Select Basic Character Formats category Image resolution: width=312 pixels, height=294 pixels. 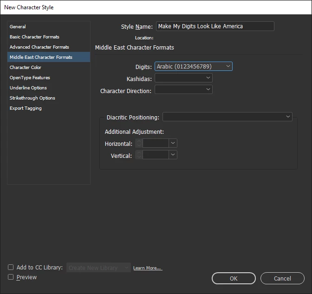(x=49, y=37)
